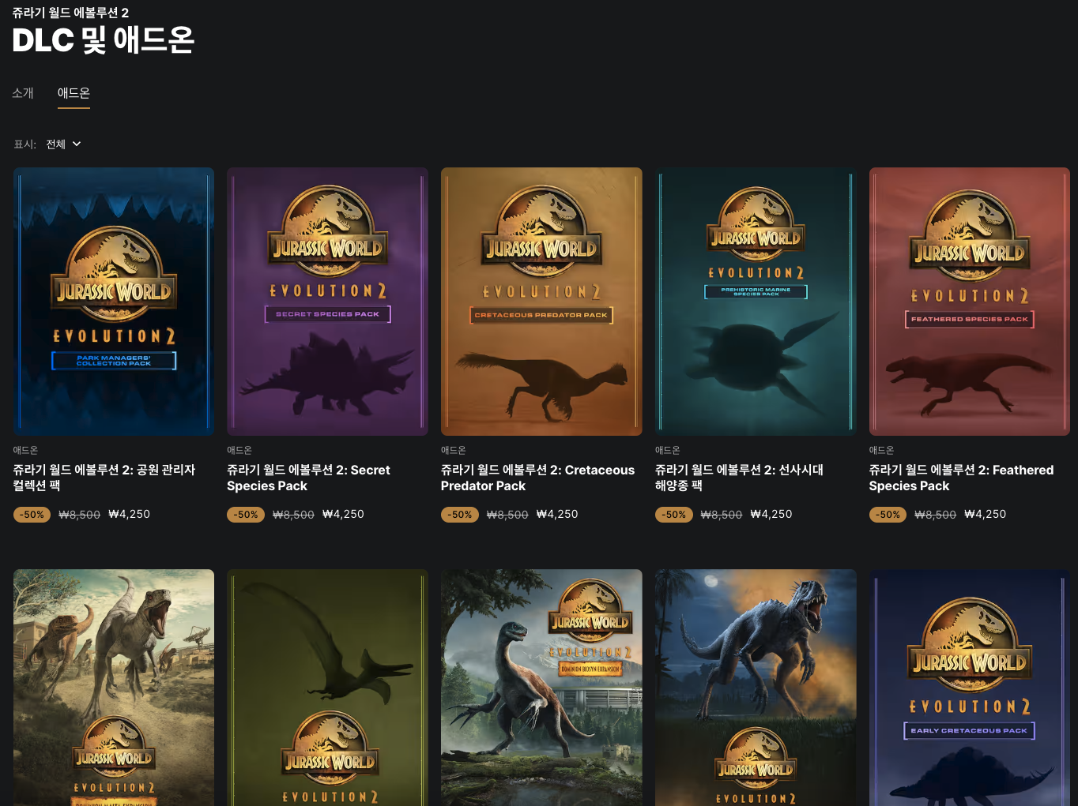Screen dimensions: 1078x806
Task: Click the Secret Species Pack title link
Action: [x=308, y=478]
